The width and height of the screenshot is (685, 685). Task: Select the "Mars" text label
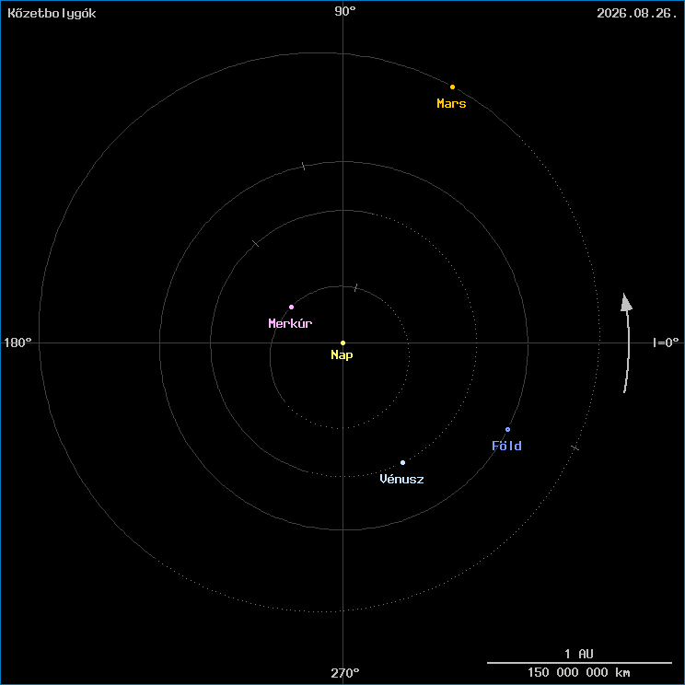click(451, 104)
